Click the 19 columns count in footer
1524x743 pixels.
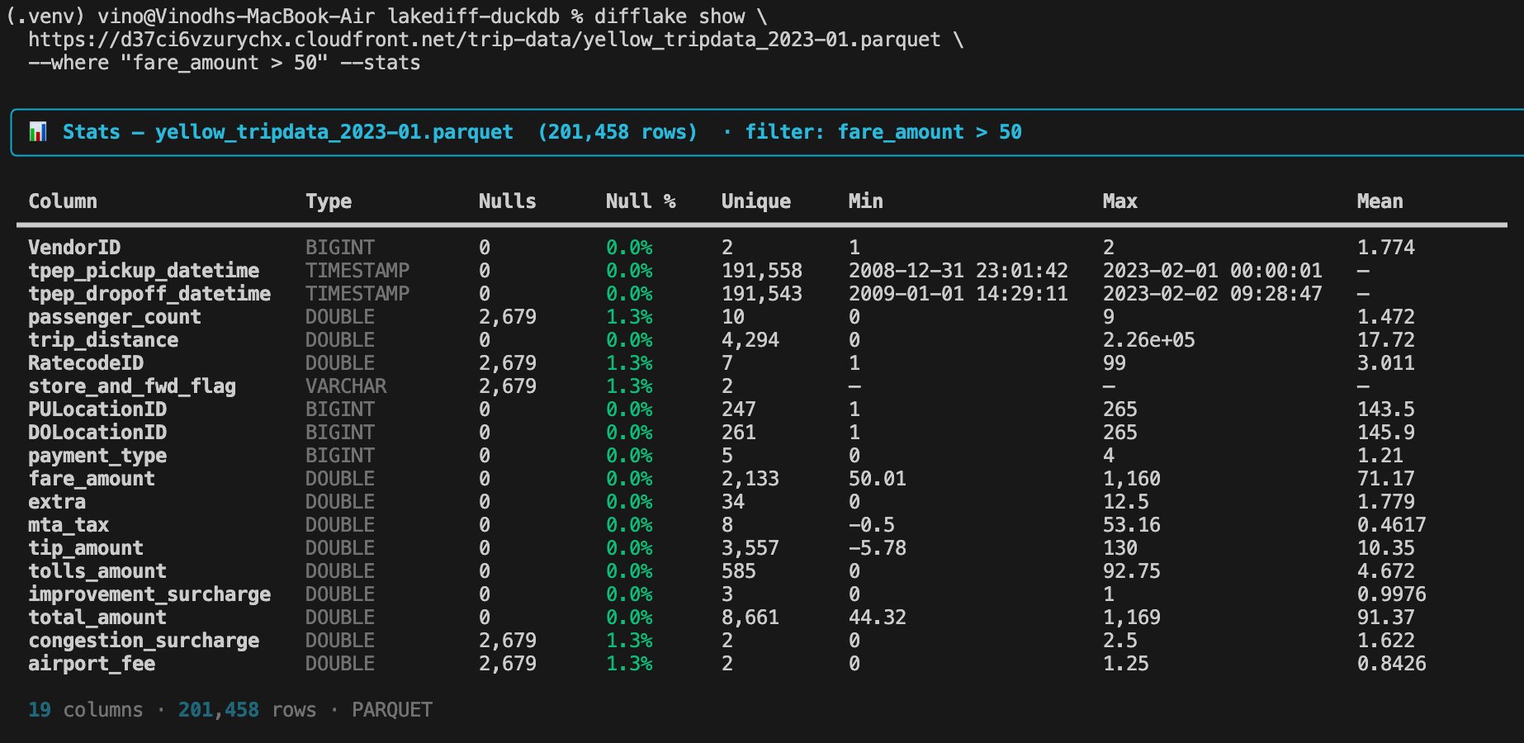(x=86, y=710)
